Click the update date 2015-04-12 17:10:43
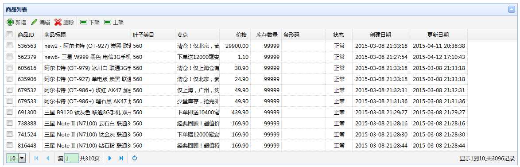This screenshot has width=520, height=167. coord(439,57)
